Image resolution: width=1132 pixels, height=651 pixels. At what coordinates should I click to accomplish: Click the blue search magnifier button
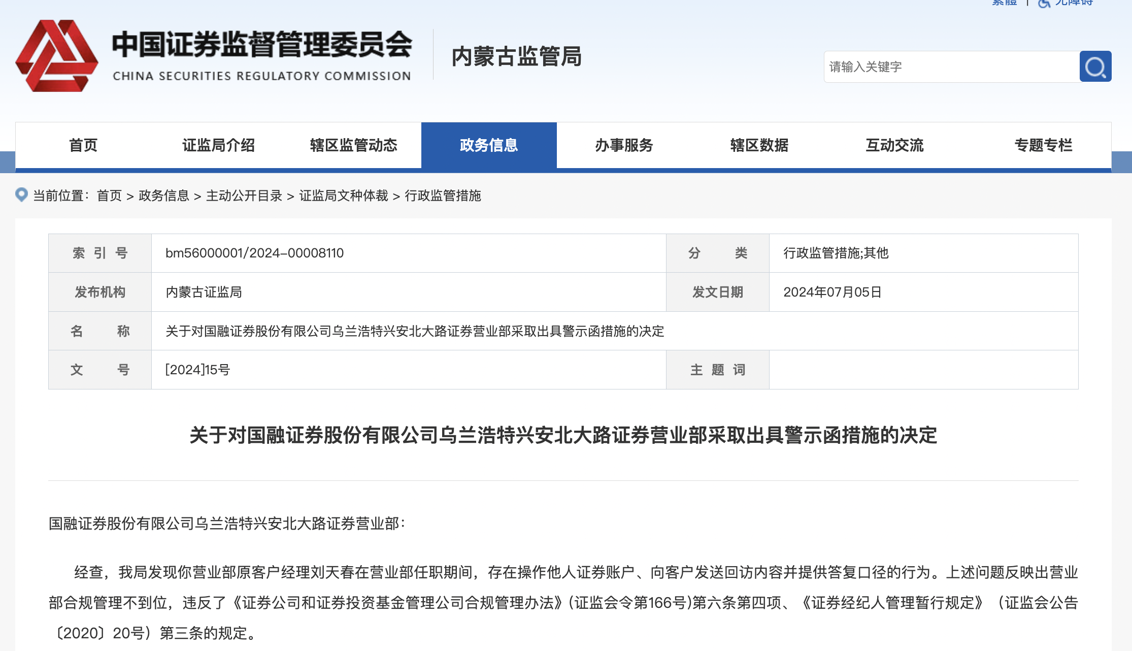click(1095, 67)
